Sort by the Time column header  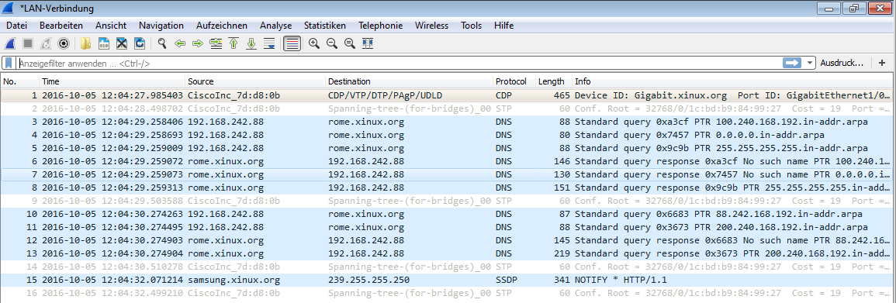[112, 81]
